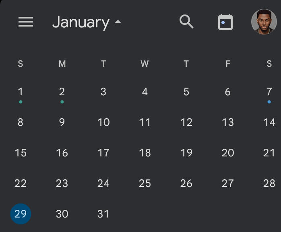Tap the search magnifier icon

186,22
